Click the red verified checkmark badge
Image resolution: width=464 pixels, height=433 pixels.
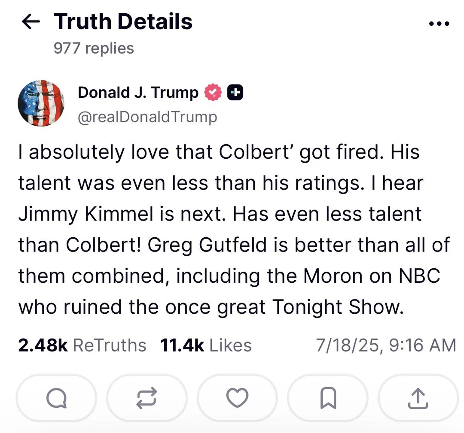[x=213, y=93]
